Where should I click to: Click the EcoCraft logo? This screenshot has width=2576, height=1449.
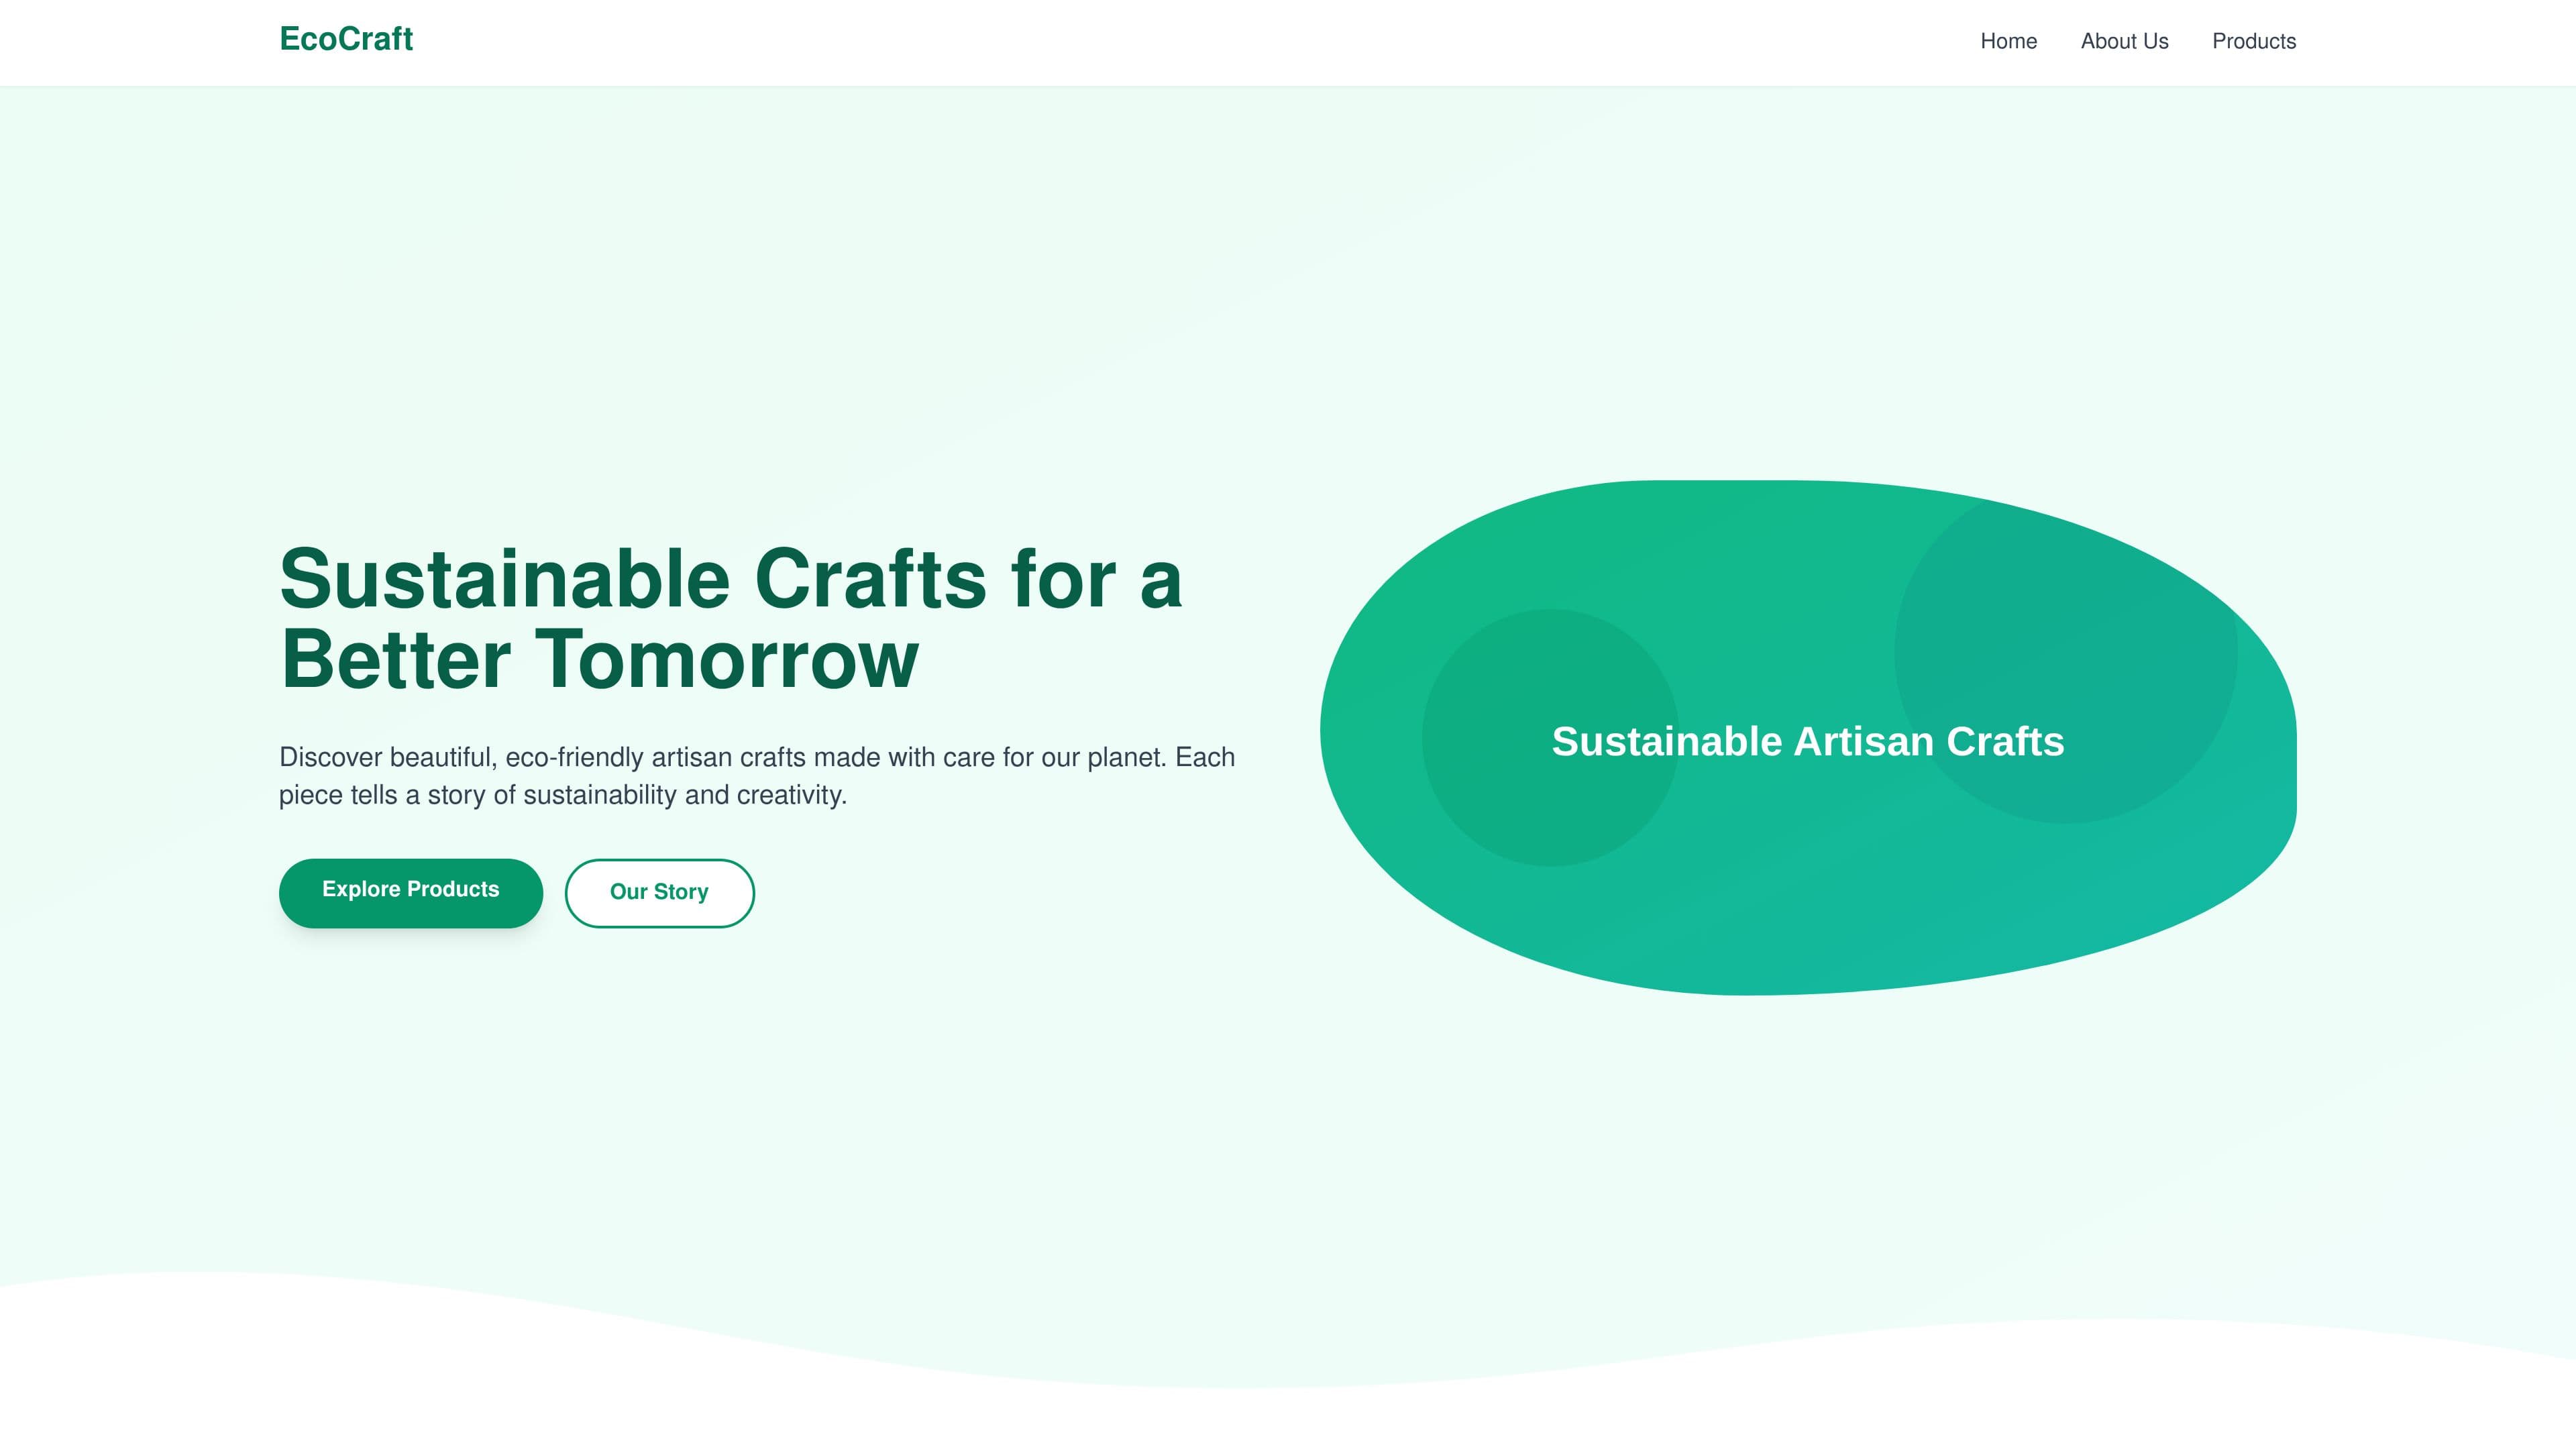tap(346, 39)
